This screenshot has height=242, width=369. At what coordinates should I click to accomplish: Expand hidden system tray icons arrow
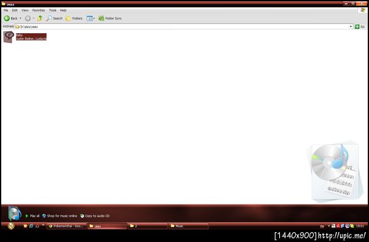329,226
